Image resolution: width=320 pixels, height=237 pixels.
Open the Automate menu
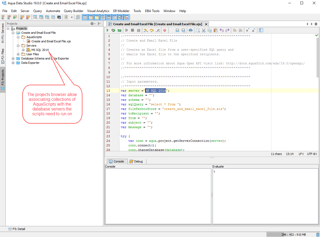[53, 11]
